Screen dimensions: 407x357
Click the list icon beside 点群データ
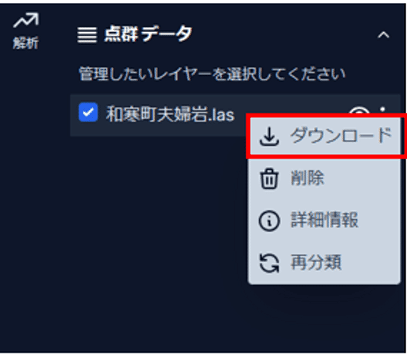tap(87, 35)
